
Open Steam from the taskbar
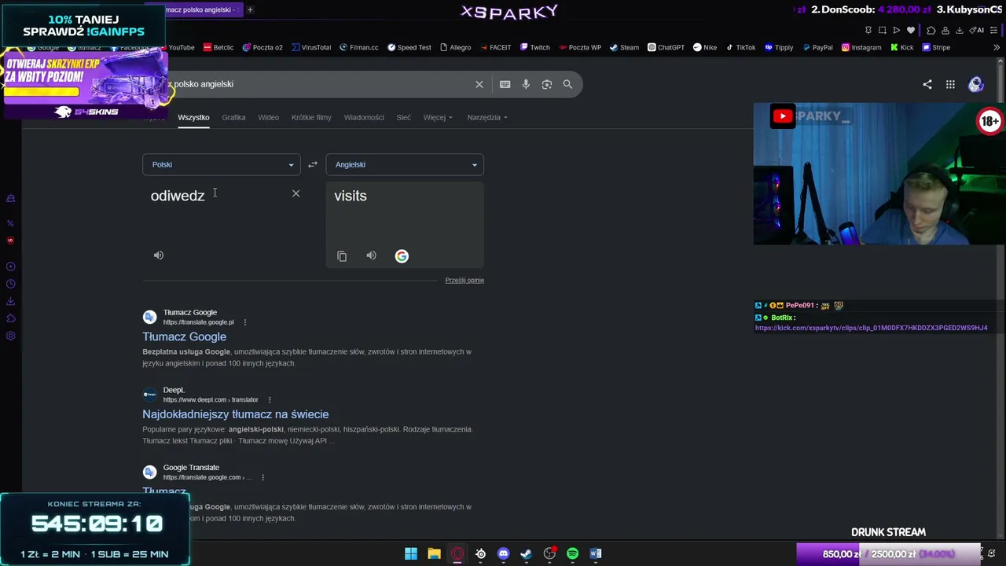point(527,554)
